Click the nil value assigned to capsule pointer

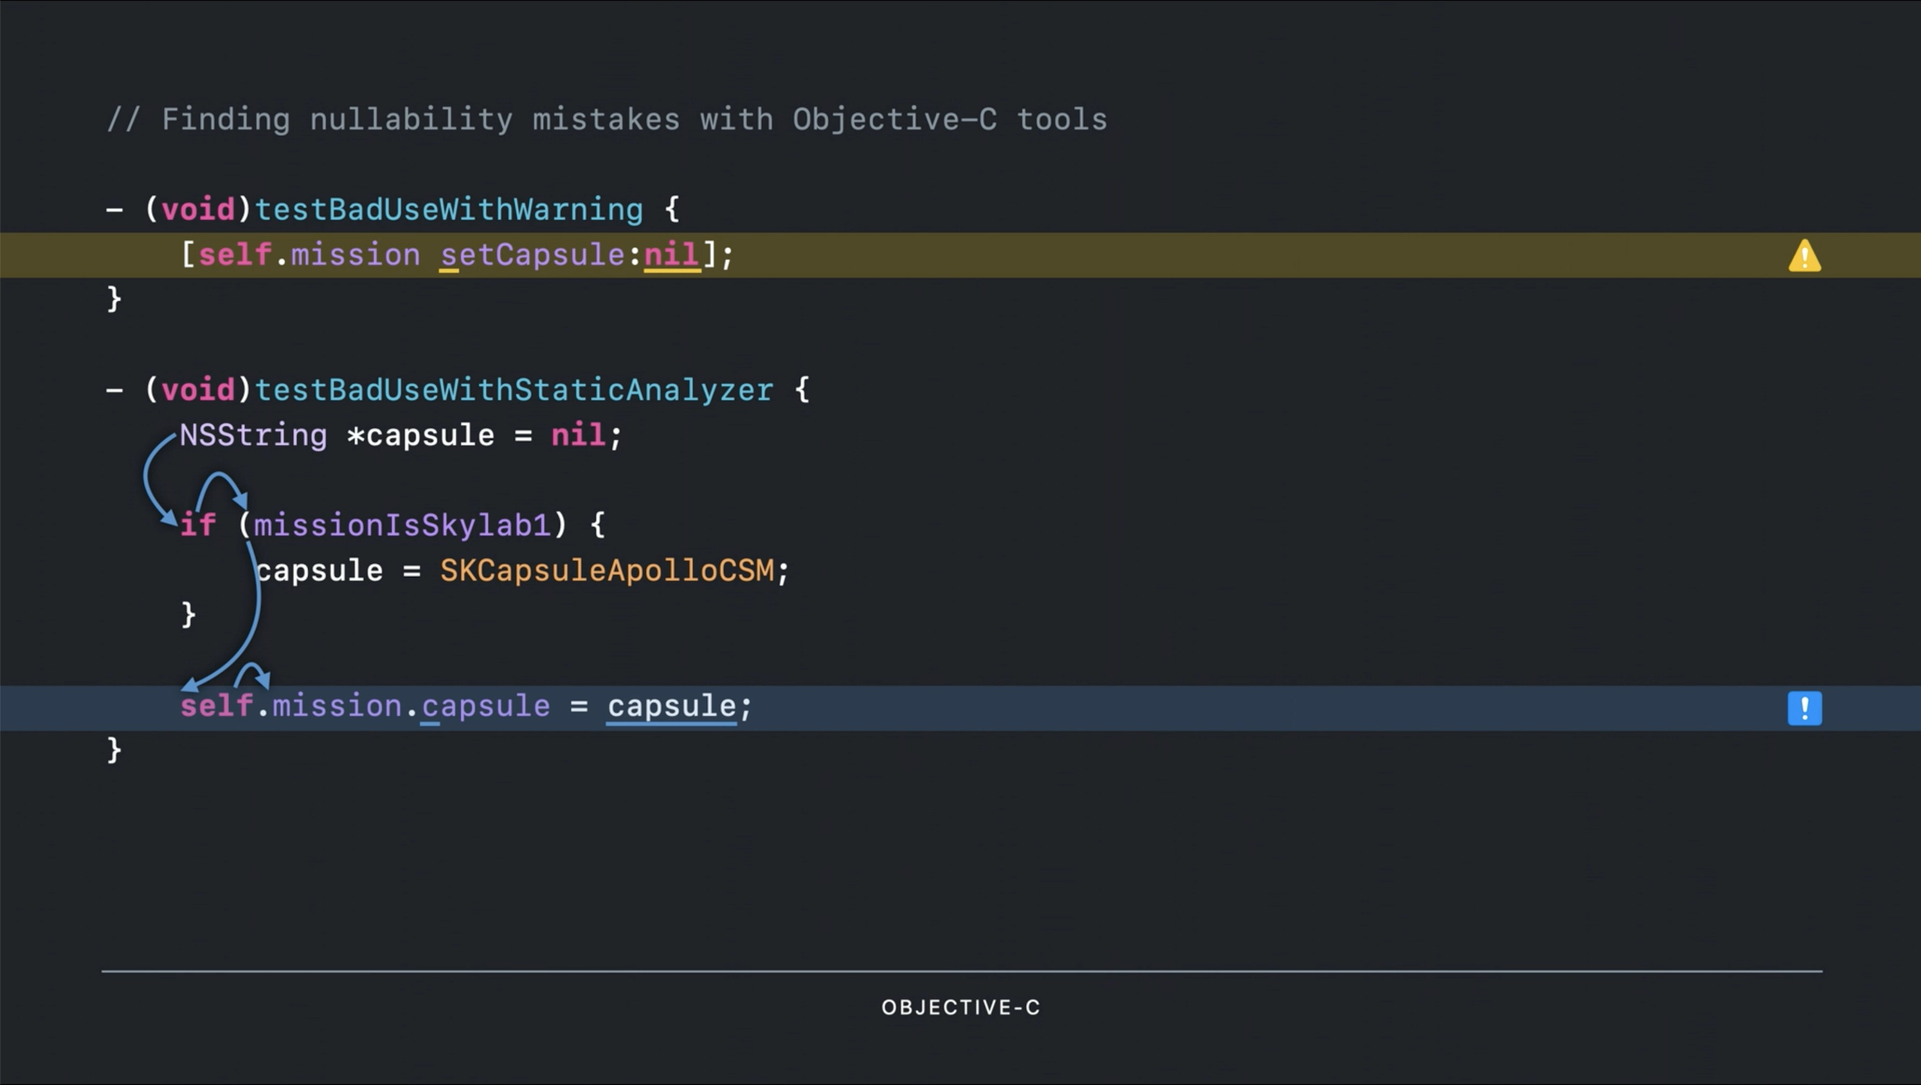578,436
